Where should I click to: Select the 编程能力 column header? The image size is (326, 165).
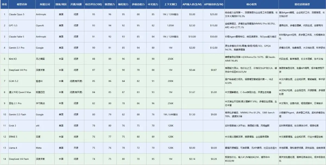click(x=123, y=5)
